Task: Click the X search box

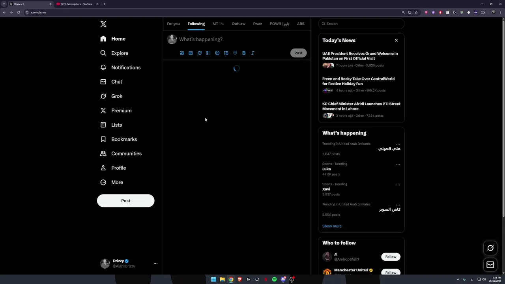Action: (x=361, y=24)
